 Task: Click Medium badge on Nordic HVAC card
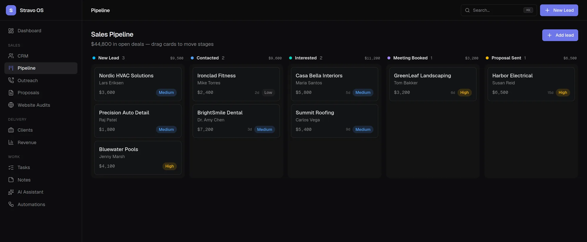click(x=166, y=92)
